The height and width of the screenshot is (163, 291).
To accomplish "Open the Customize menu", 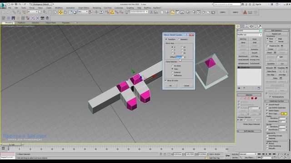I will (x=119, y=8).
